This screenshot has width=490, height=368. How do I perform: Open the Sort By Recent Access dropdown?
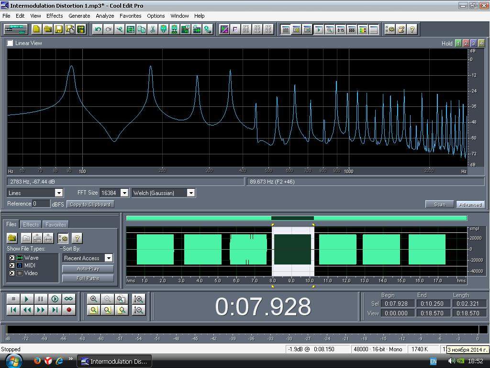pyautogui.click(x=109, y=258)
